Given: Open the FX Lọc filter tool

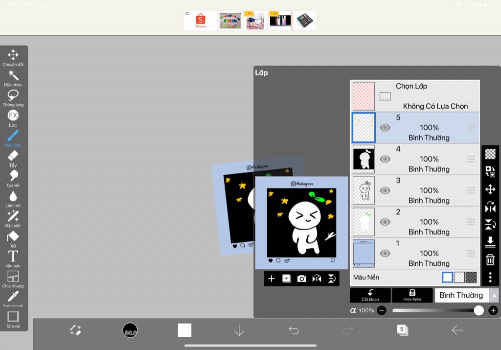Looking at the screenshot, I should click(13, 118).
